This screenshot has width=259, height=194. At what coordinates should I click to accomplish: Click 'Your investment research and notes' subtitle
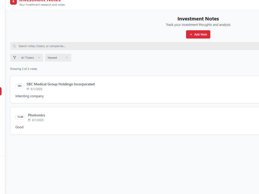[x=42, y=5]
